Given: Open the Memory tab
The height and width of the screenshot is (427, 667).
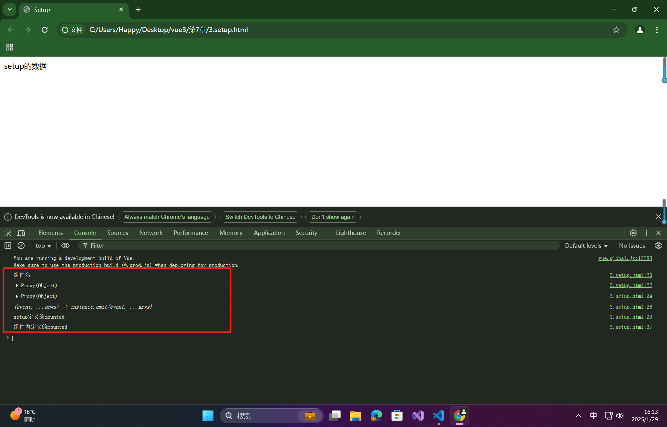Looking at the screenshot, I should (231, 233).
